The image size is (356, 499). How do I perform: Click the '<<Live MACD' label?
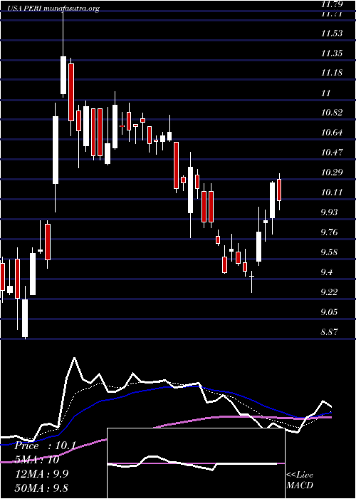(300, 480)
